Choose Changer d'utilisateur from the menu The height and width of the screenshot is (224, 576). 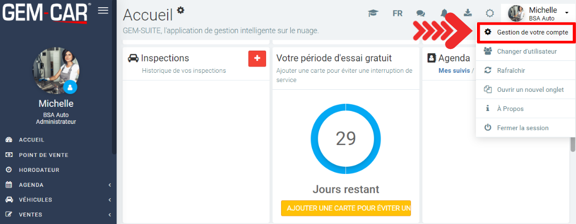[526, 51]
